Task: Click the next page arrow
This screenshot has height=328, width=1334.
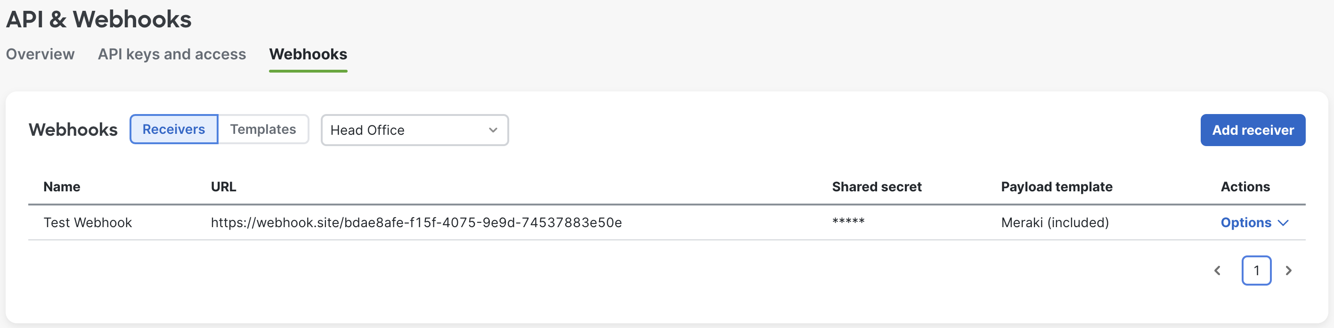Action: tap(1289, 270)
